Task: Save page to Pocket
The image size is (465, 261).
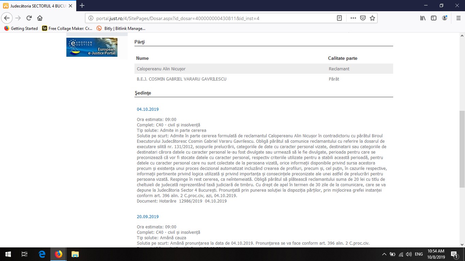Action: (363, 18)
